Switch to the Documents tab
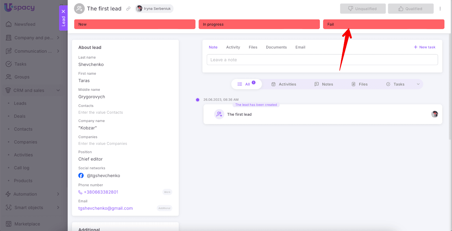 (x=276, y=47)
